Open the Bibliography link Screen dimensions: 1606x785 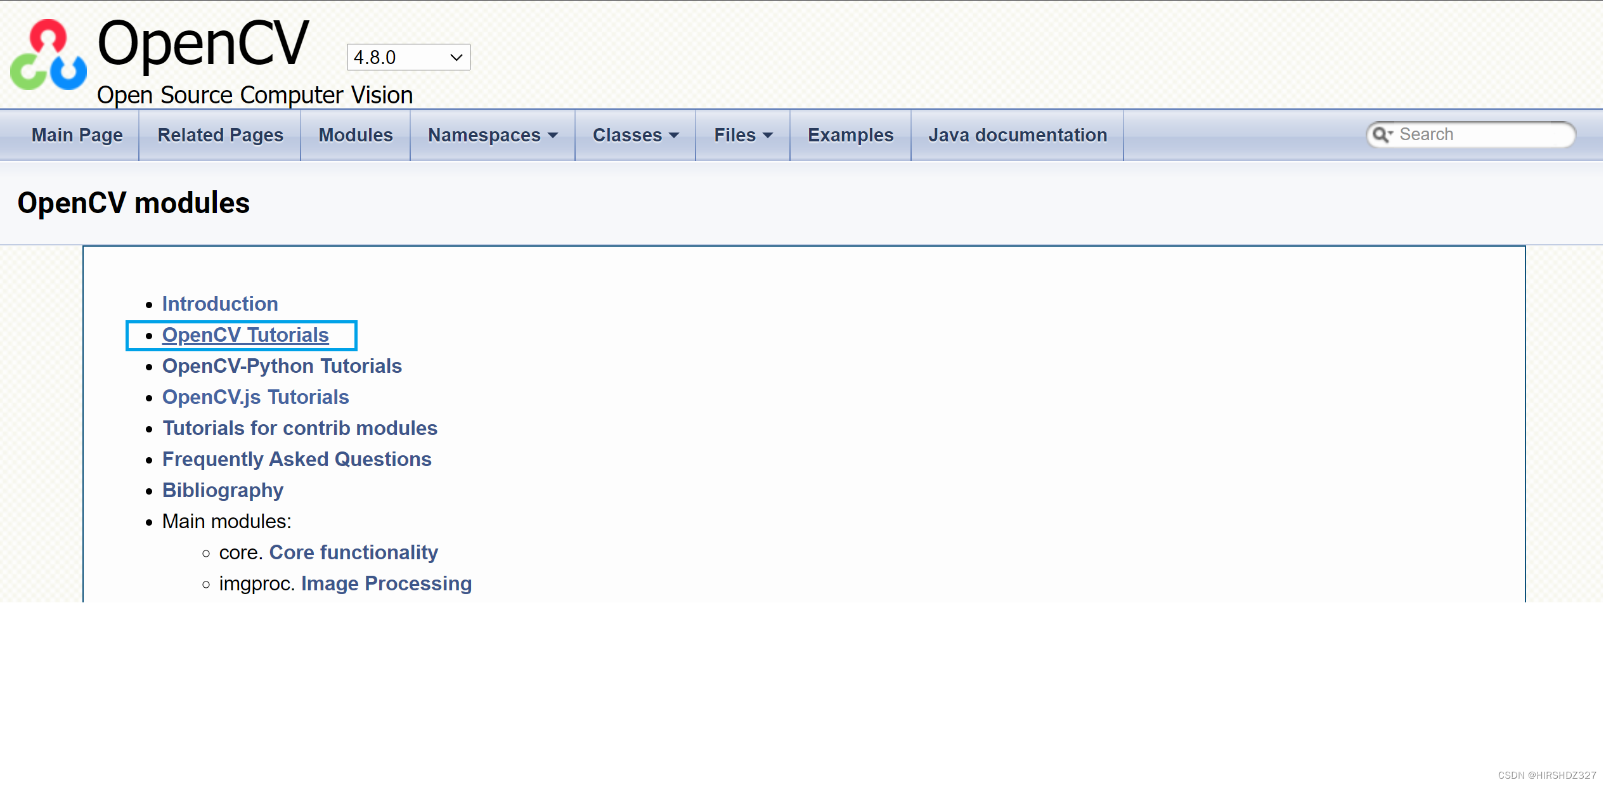(222, 490)
